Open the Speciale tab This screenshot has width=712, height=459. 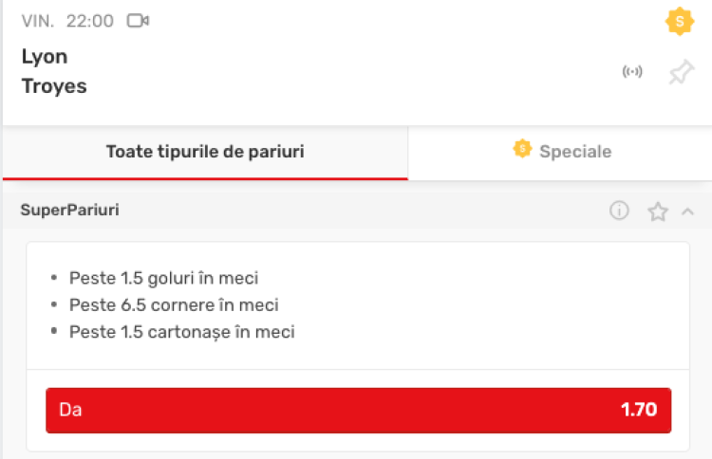575,152
